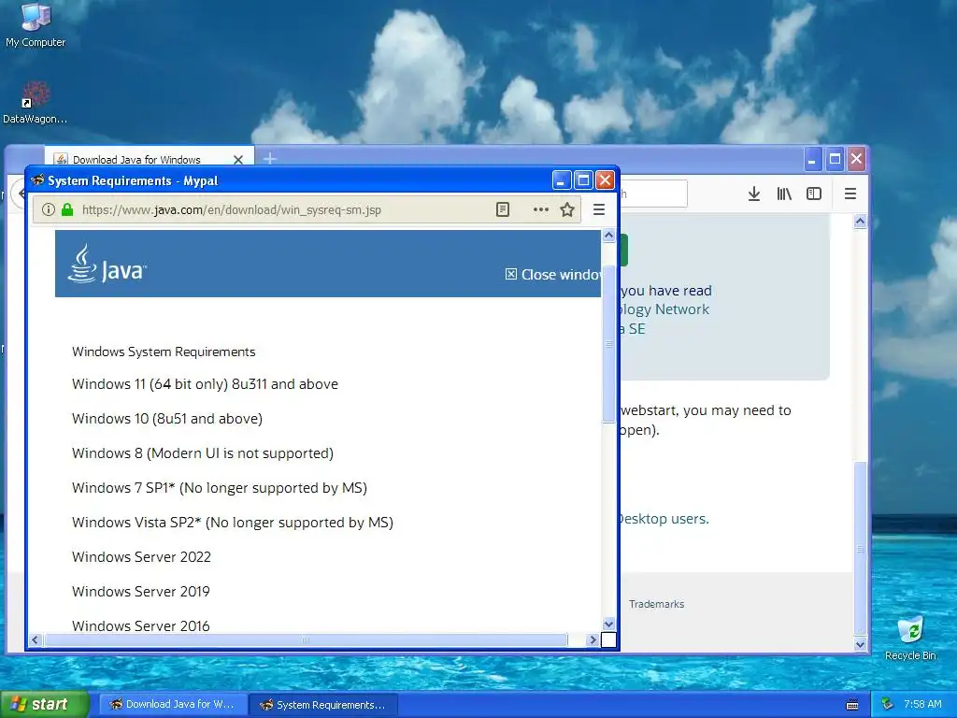Switch to Download Java taskbar button
The width and height of the screenshot is (957, 718).
pos(173,705)
